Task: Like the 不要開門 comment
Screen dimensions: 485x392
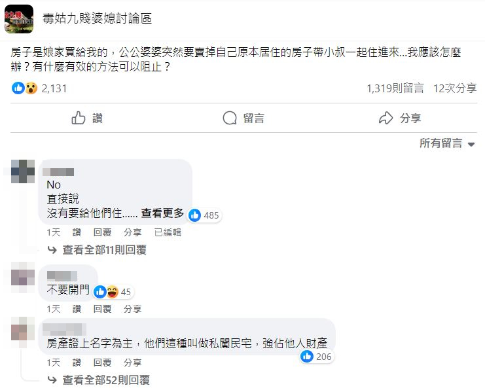Action: (77, 309)
